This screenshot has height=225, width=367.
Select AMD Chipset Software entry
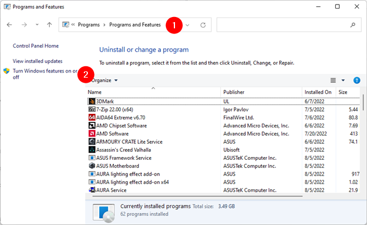(224, 125)
